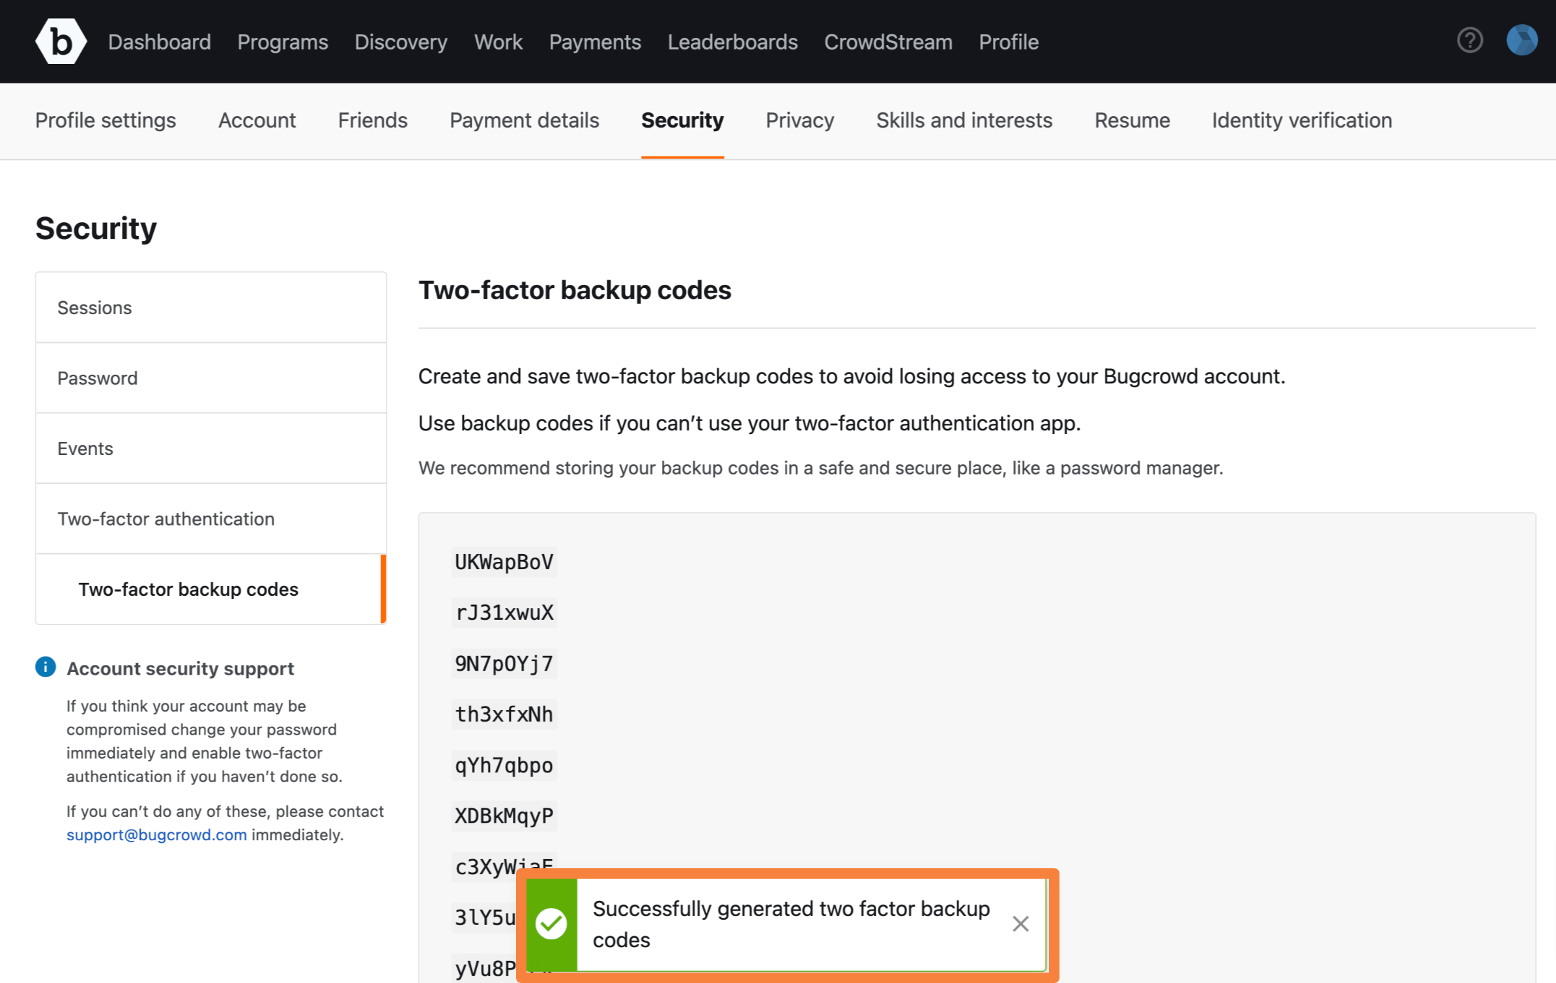
Task: Click backup code 9N7pOYj7
Action: pos(504,664)
